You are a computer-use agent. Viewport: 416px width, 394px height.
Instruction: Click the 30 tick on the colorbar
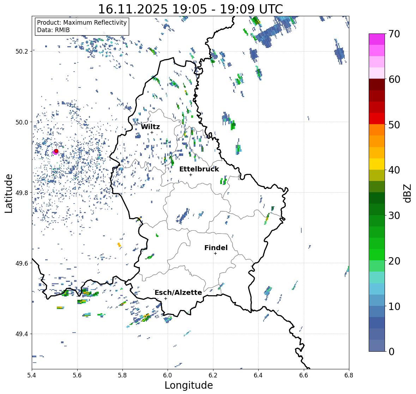click(x=394, y=216)
